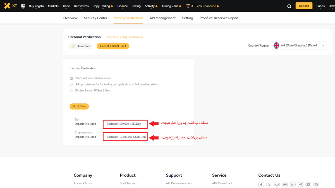This screenshot has height=188, width=335.
Task: Open Spot Trading footer link
Action: tap(128, 183)
